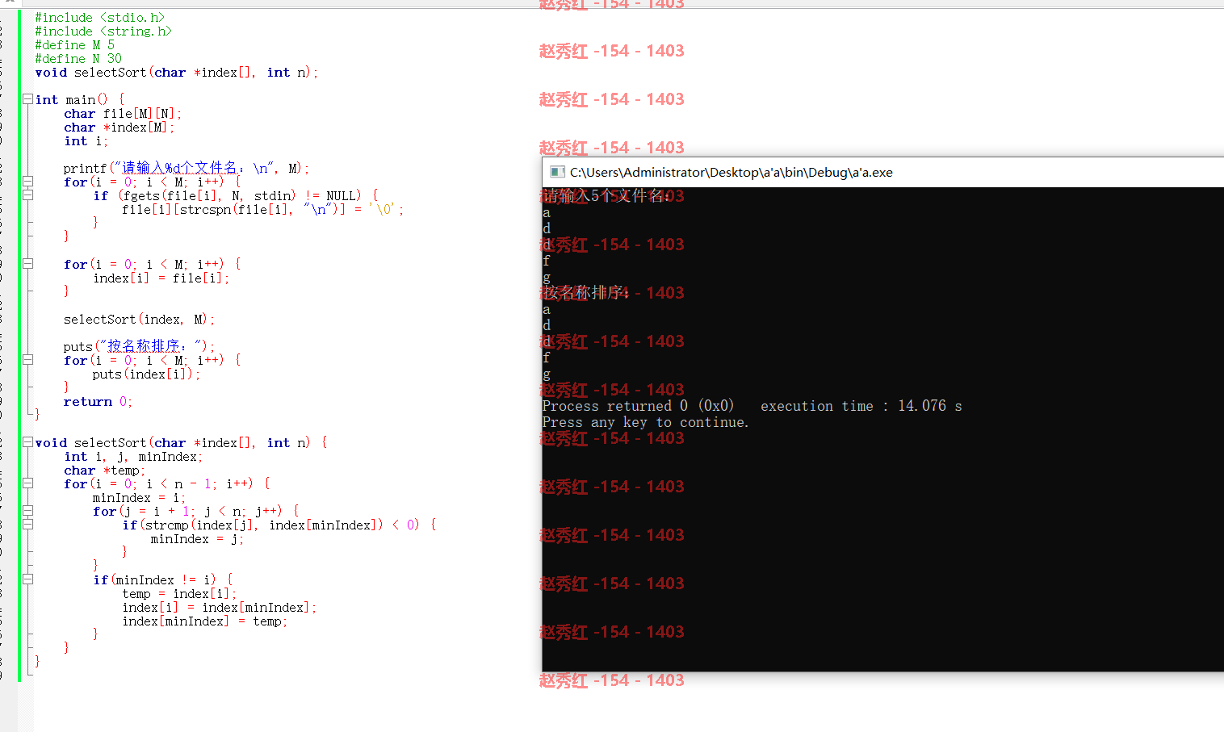The width and height of the screenshot is (1224, 732).
Task: Collapse the if (strcmp(...) < 0) block
Action: [27, 525]
